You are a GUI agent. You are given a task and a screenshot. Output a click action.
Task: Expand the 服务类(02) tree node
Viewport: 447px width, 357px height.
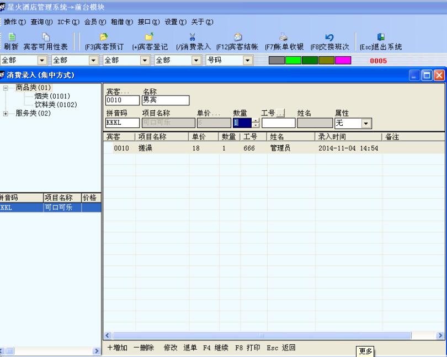(6, 114)
